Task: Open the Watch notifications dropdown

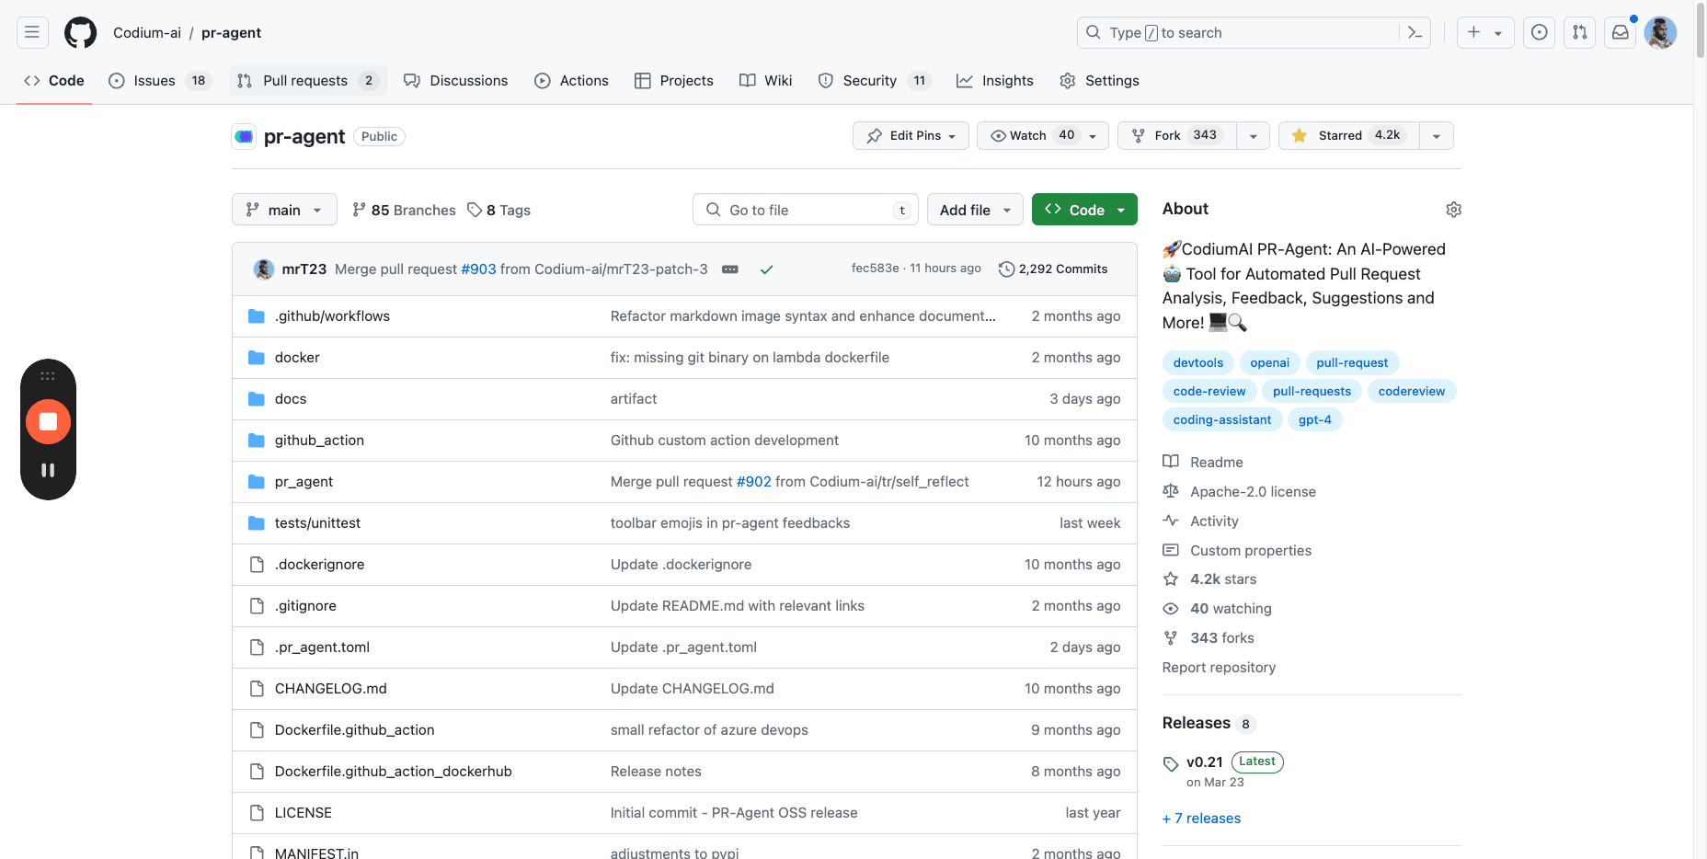Action: [x=1043, y=135]
